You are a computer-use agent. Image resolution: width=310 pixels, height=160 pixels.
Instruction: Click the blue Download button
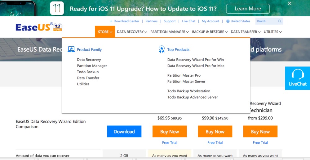(x=124, y=132)
